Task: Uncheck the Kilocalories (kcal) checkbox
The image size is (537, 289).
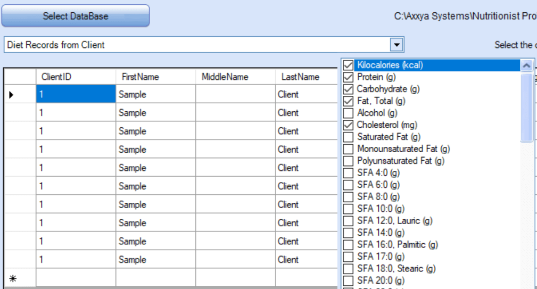Action: (349, 65)
